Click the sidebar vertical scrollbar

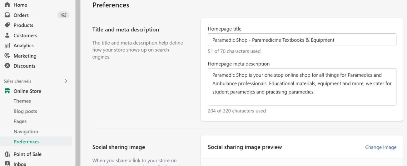[x=78, y=83]
